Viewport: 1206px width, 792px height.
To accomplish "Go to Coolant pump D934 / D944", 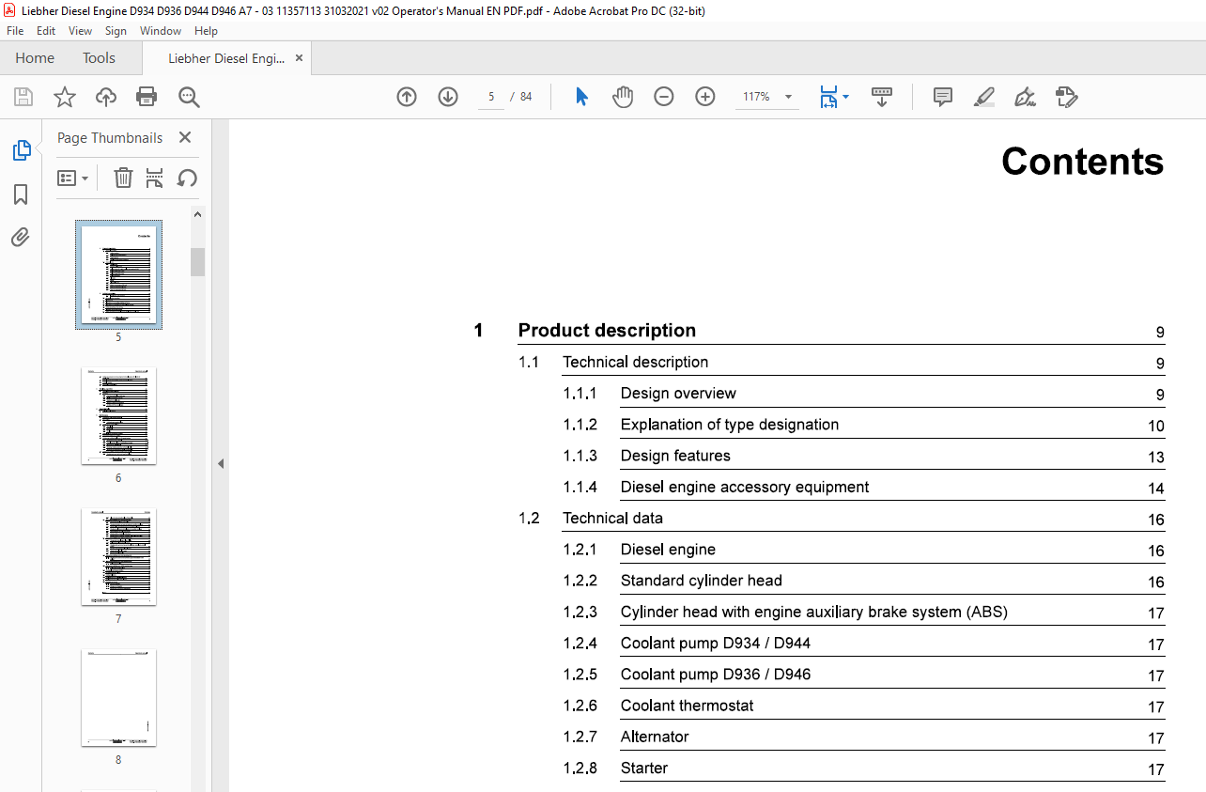I will (716, 644).
